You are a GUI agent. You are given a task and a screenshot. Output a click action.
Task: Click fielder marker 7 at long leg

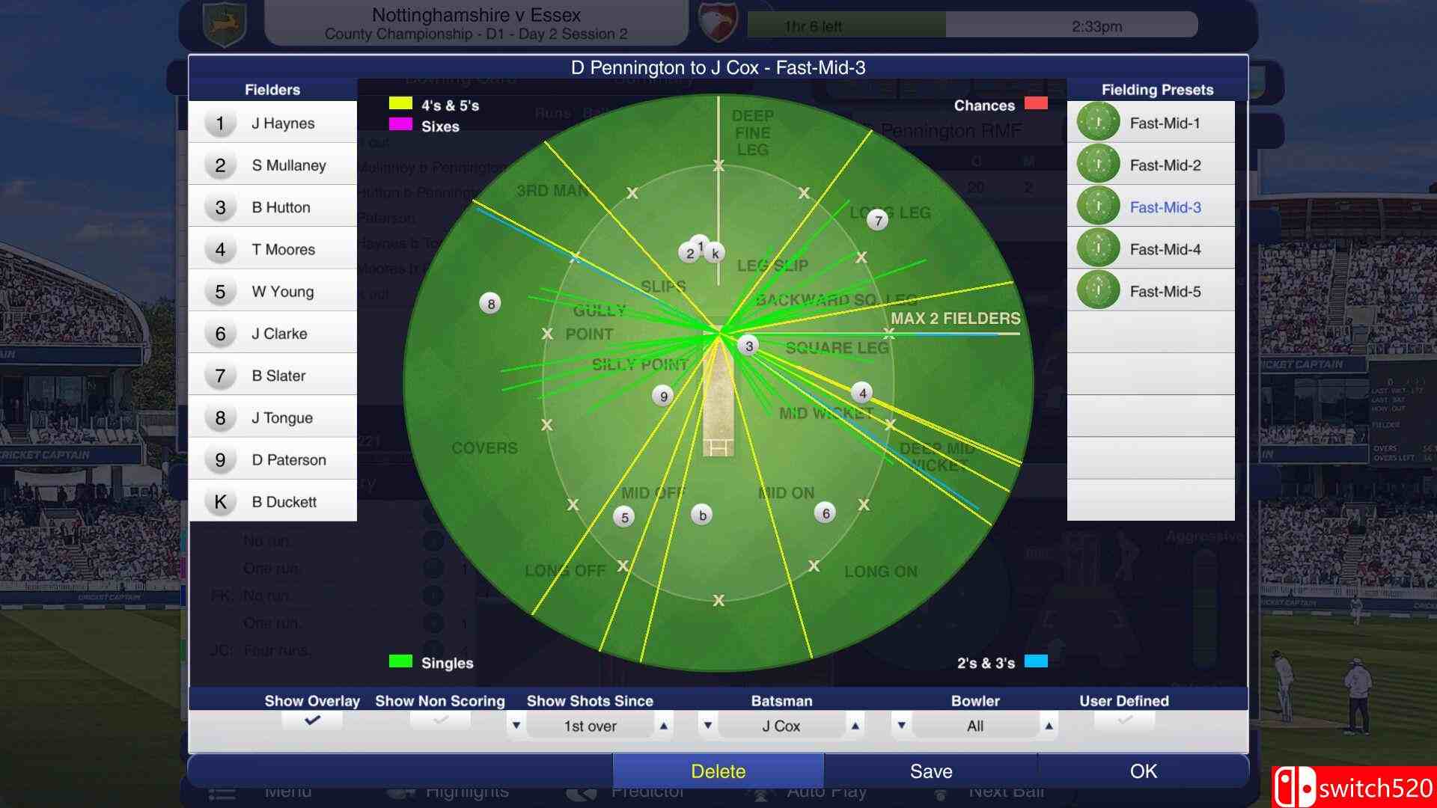coord(878,220)
